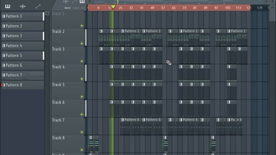Toggle the Track 3 mute switch

[x=82, y=61]
